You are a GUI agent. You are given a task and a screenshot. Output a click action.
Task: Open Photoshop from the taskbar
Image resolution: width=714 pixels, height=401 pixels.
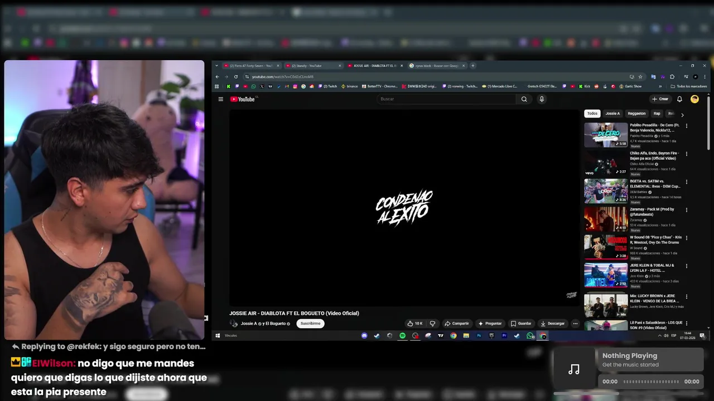[479, 336]
